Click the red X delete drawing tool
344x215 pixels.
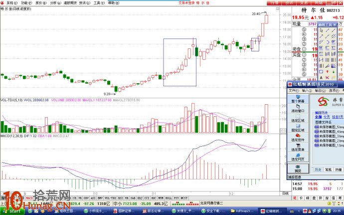[x=328, y=78]
